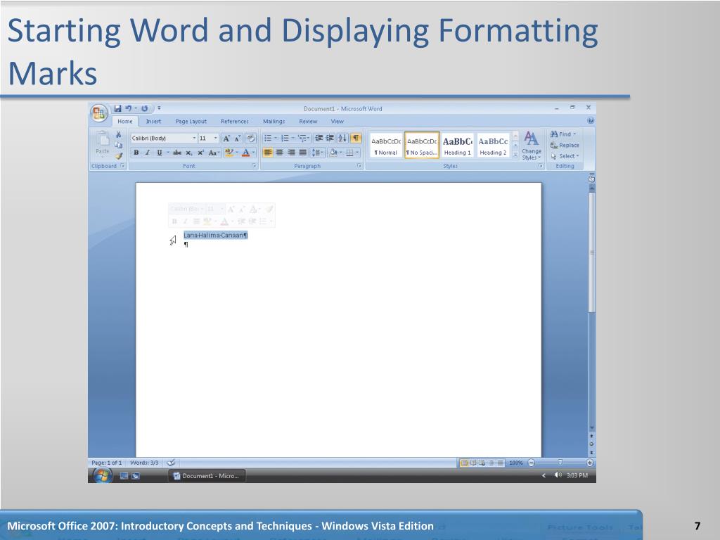Activate the Format Painter brush
Screen dimensions: 720x540
pyautogui.click(x=118, y=156)
